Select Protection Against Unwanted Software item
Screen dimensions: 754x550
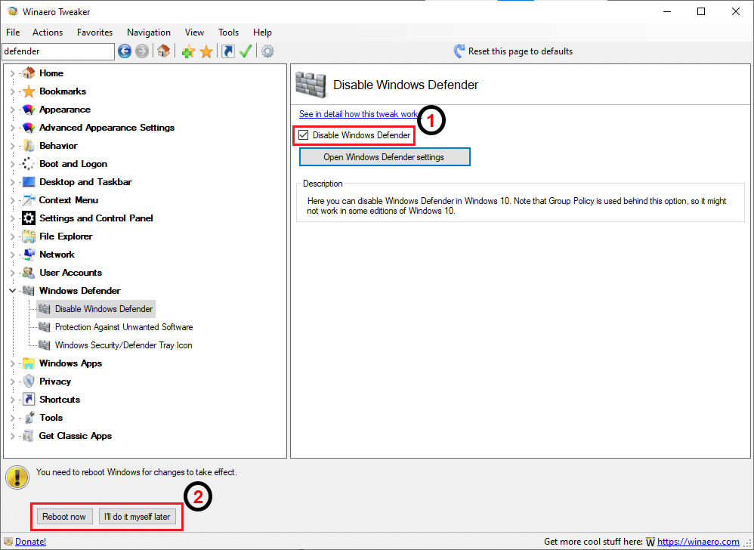pyautogui.click(x=124, y=327)
